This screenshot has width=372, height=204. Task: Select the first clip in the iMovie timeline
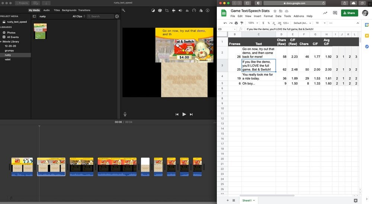(22, 167)
